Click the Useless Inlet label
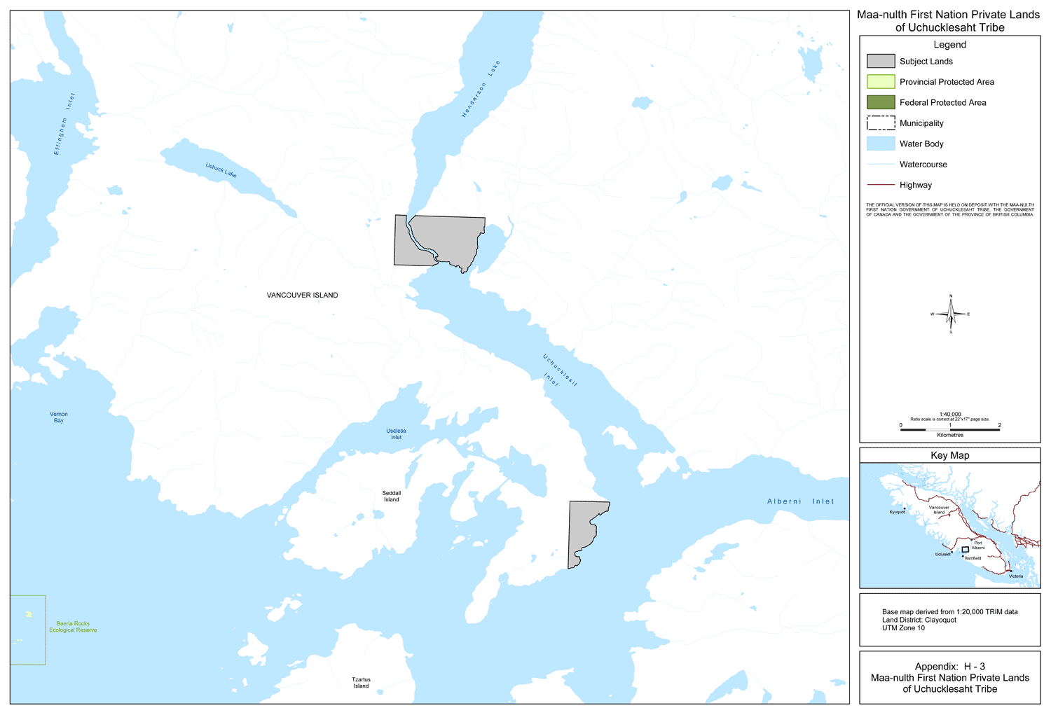The height and width of the screenshot is (715, 1051). point(396,434)
